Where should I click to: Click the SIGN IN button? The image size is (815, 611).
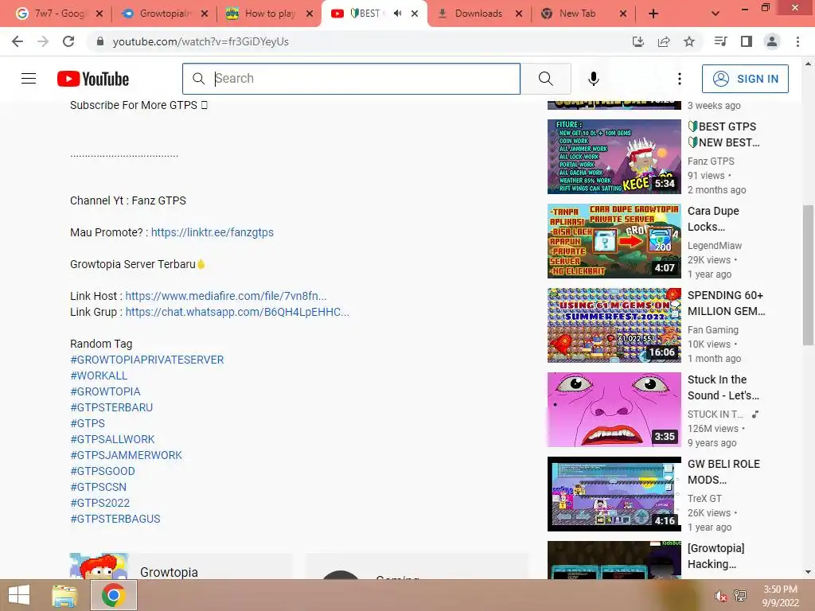tap(745, 79)
